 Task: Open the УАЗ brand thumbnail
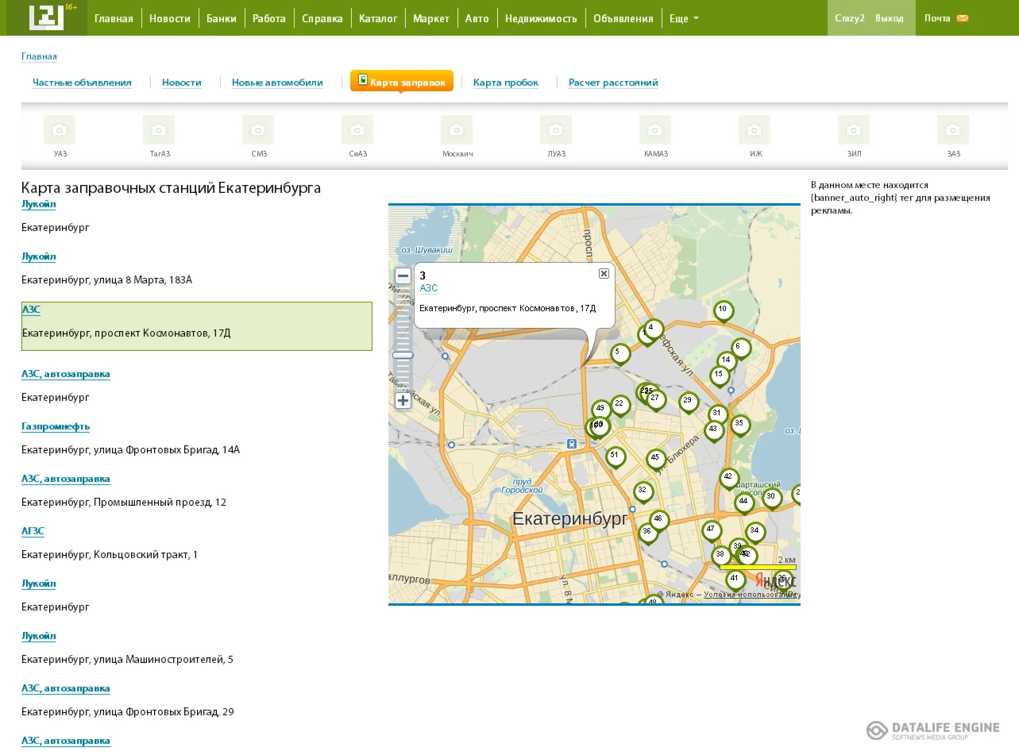coord(60,130)
